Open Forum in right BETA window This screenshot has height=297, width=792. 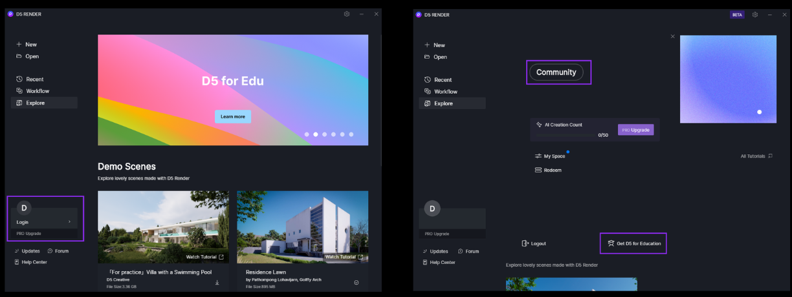(468, 251)
